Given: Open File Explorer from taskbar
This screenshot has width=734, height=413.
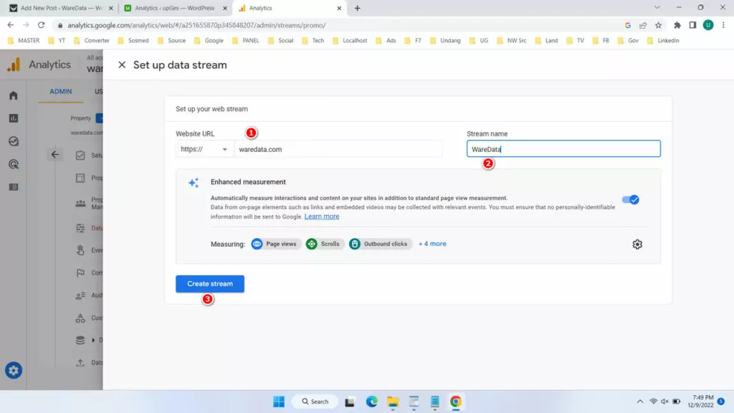Looking at the screenshot, I should coord(393,402).
